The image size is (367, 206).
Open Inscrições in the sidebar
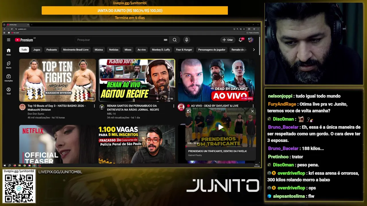[9, 78]
